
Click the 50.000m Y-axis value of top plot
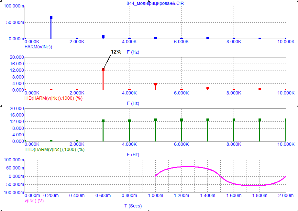point(15,22)
